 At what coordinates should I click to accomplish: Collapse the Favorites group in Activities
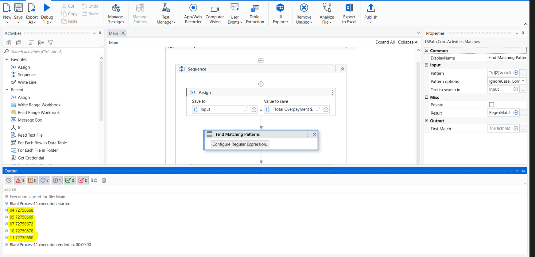(x=7, y=59)
